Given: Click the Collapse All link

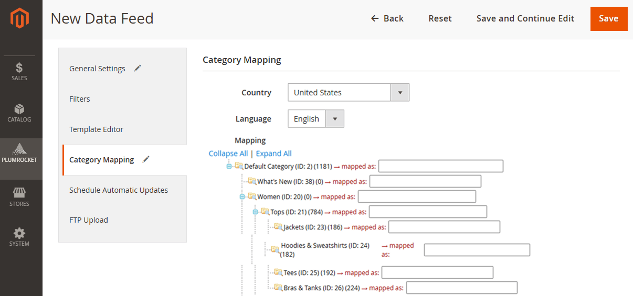Looking at the screenshot, I should pyautogui.click(x=228, y=154).
